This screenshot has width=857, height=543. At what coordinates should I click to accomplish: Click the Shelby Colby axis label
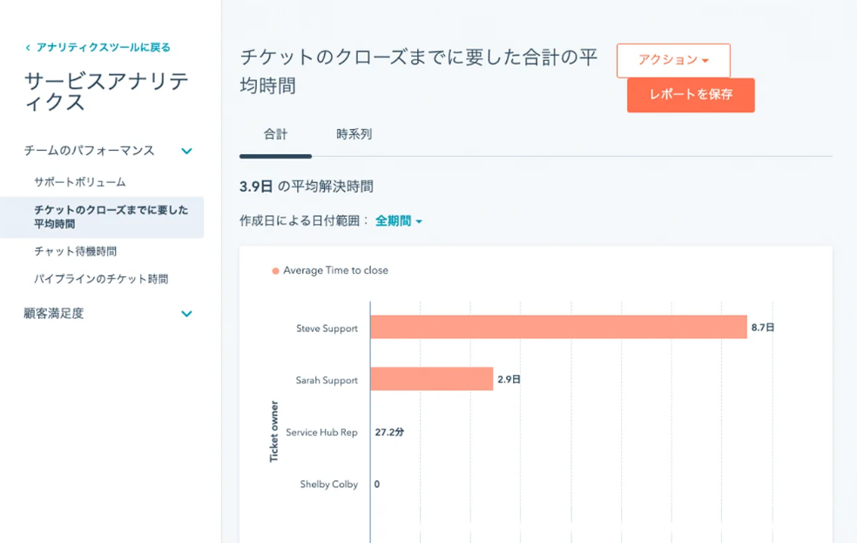click(329, 485)
